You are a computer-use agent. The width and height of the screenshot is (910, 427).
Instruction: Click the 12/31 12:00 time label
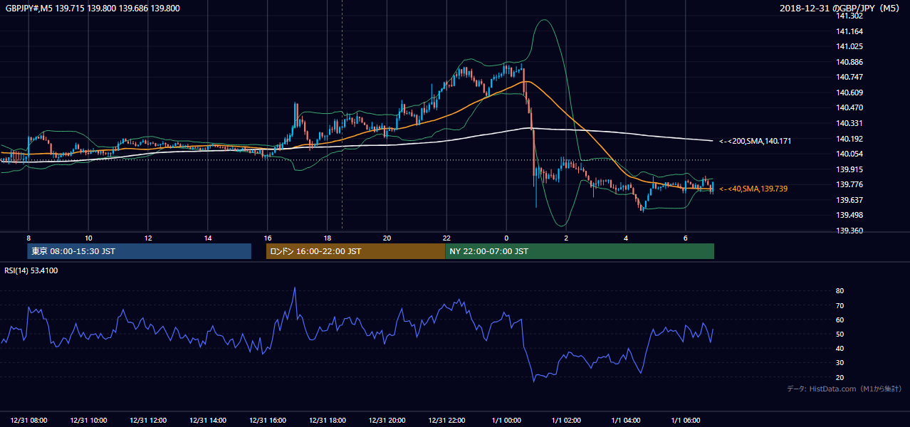[x=148, y=420]
